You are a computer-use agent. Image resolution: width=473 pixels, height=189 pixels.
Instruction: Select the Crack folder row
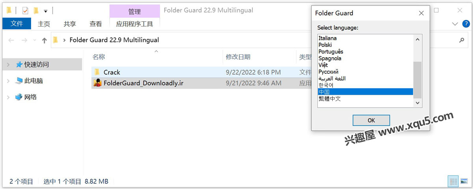(201, 72)
